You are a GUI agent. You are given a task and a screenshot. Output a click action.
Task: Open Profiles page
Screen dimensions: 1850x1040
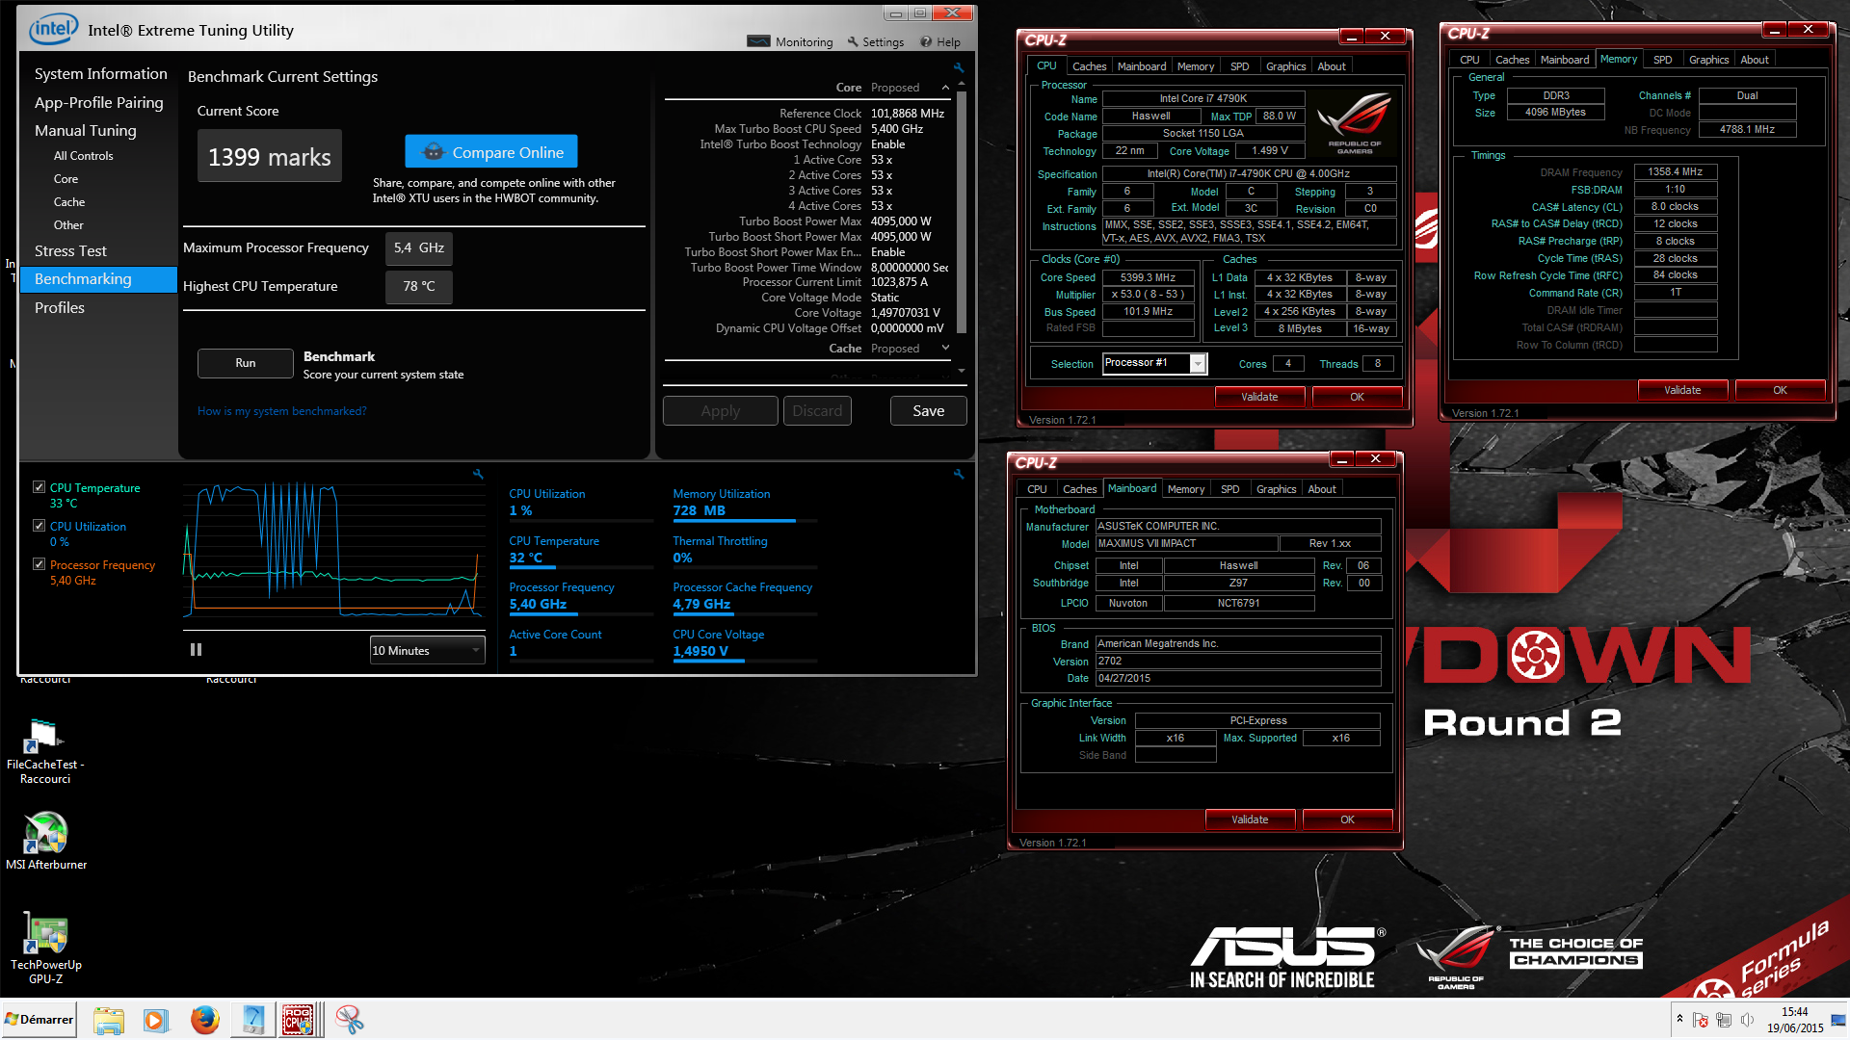[59, 308]
